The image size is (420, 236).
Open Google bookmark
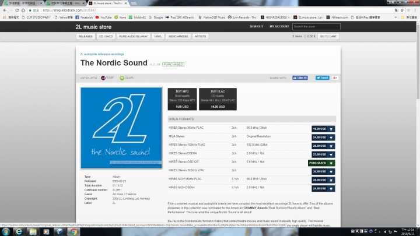point(156,17)
